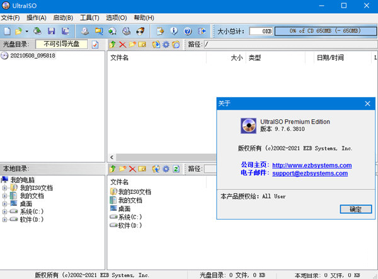378x279 pixels.
Task: Open the dropdown arrow beside the Open icon
Action: pos(27,30)
